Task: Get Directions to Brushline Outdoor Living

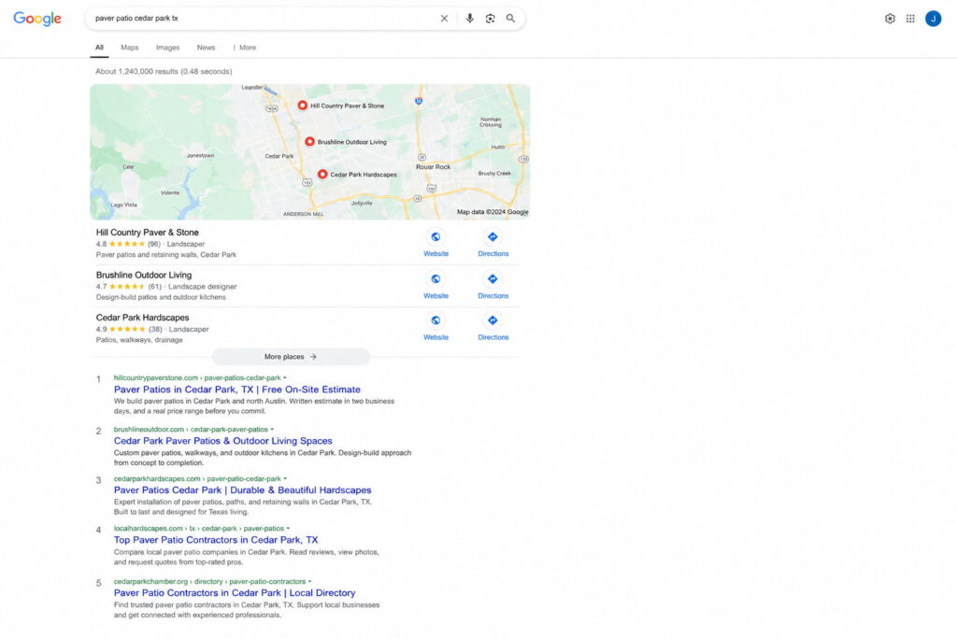Action: pyautogui.click(x=493, y=286)
